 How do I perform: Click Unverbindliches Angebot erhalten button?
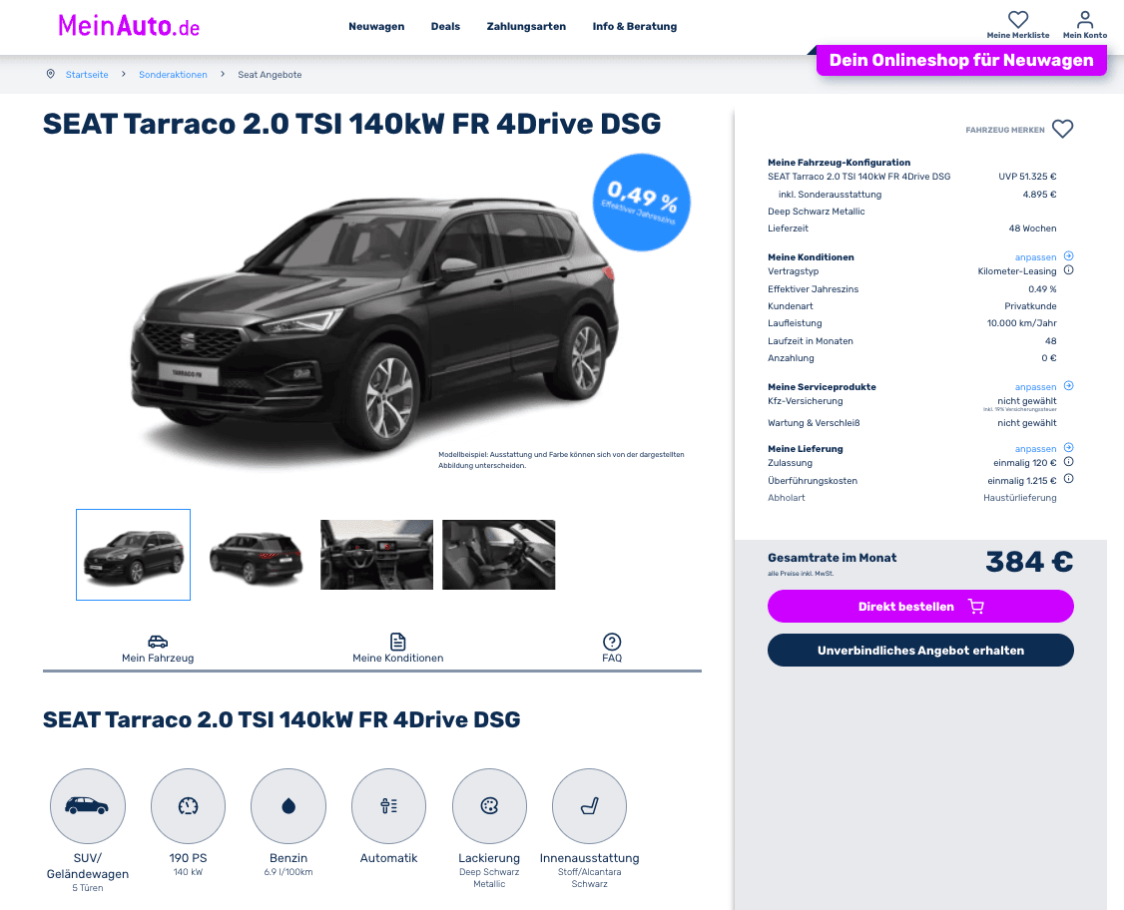point(920,650)
